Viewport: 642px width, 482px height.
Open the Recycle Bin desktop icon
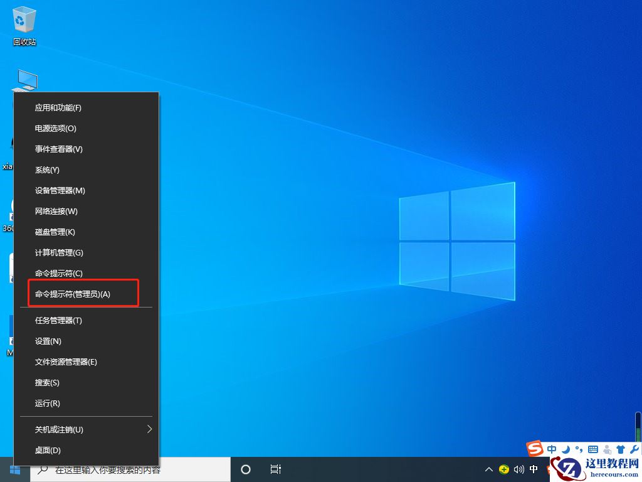click(23, 19)
